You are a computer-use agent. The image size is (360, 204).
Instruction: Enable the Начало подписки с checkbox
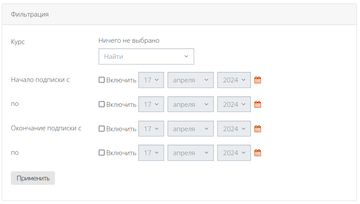coord(102,80)
